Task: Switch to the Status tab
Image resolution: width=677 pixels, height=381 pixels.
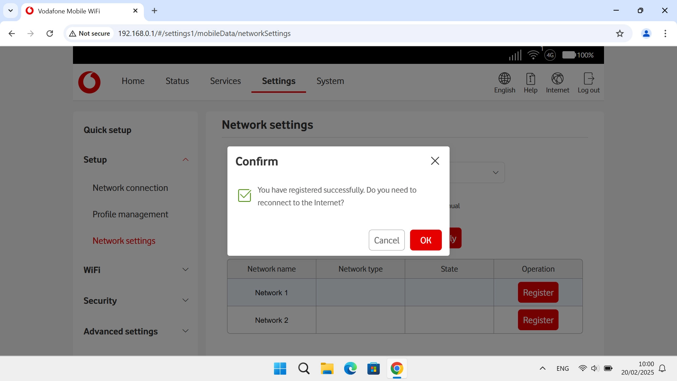Action: coord(177,81)
